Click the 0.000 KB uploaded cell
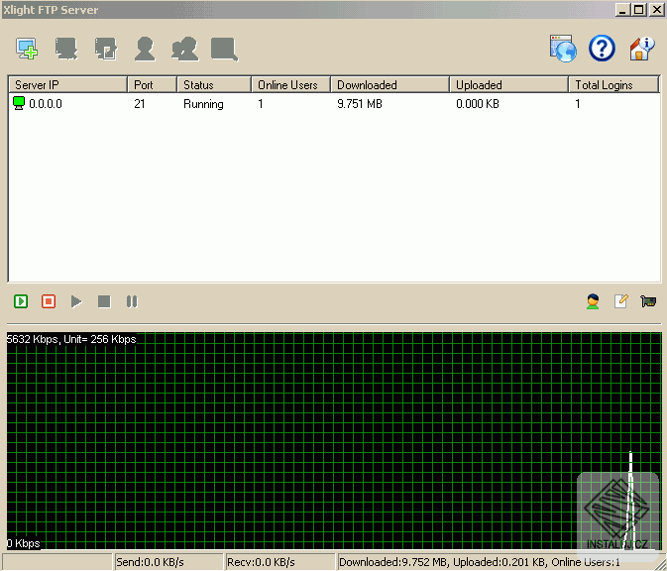 click(x=478, y=104)
